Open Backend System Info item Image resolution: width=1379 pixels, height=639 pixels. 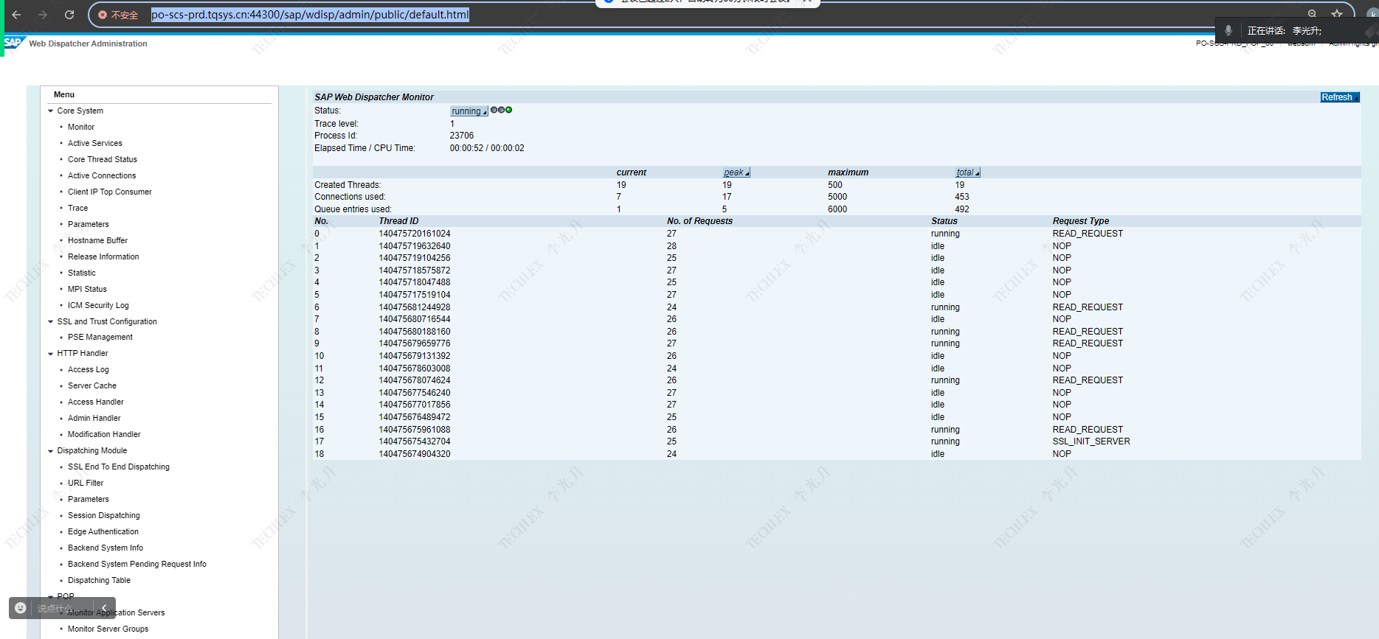106,548
